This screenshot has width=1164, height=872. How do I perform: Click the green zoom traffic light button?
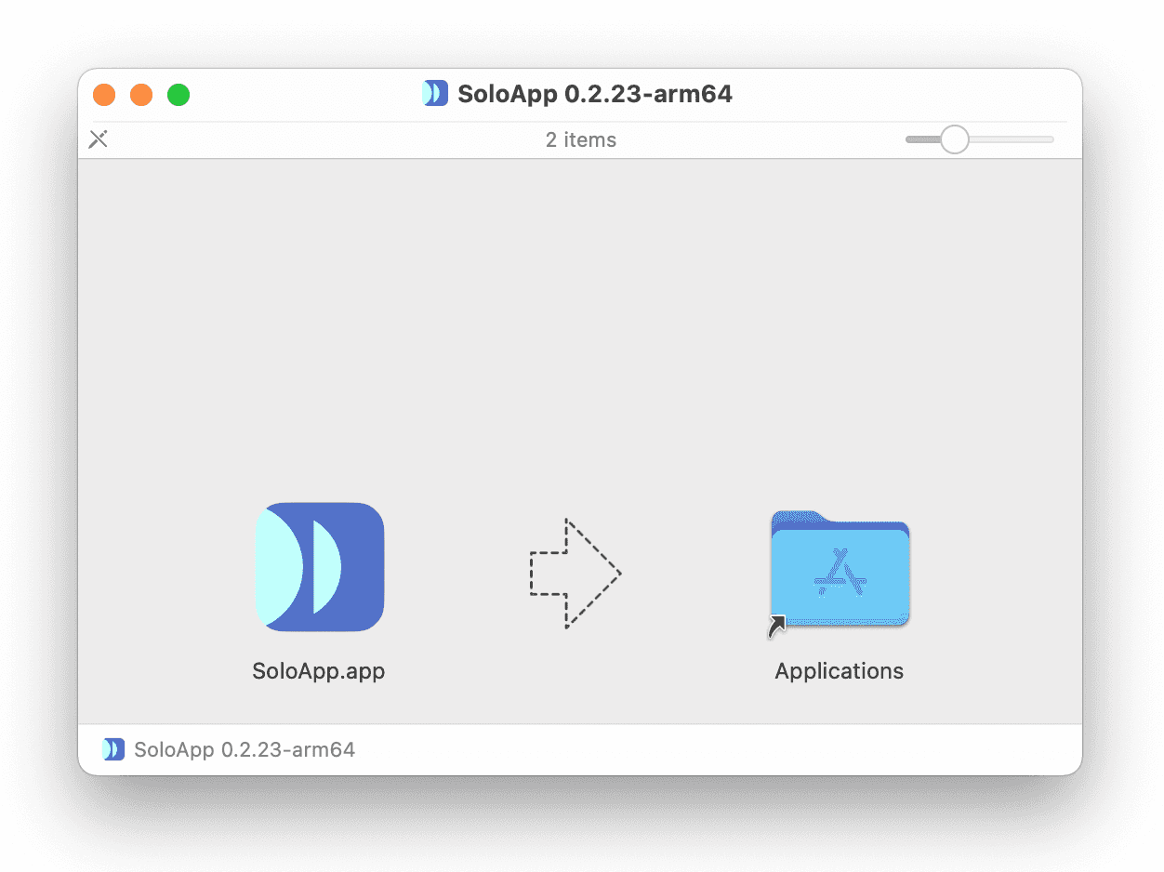click(179, 94)
